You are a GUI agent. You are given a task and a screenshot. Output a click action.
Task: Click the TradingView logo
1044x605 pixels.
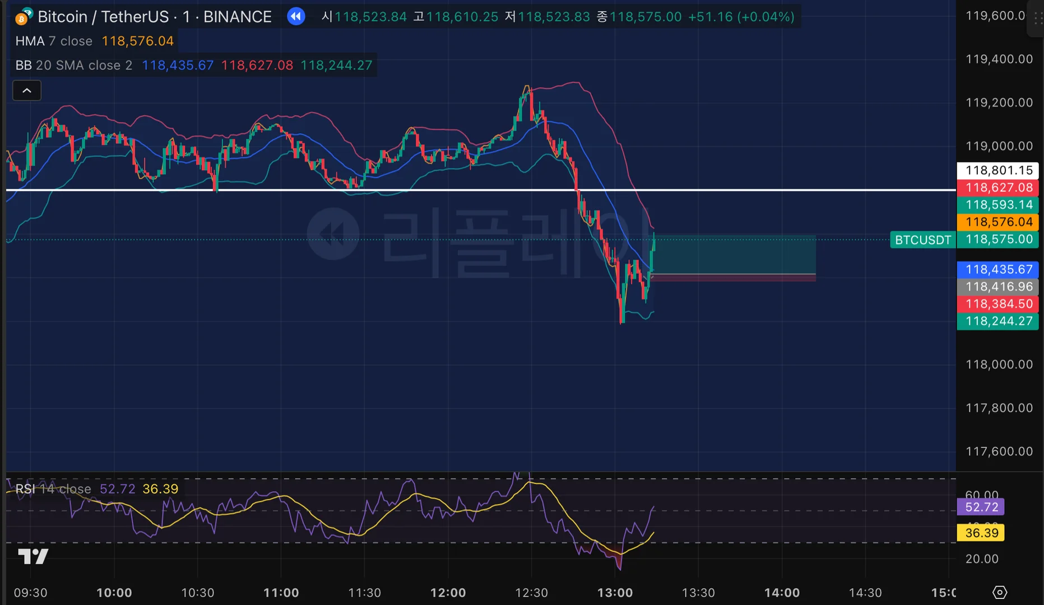pyautogui.click(x=33, y=556)
